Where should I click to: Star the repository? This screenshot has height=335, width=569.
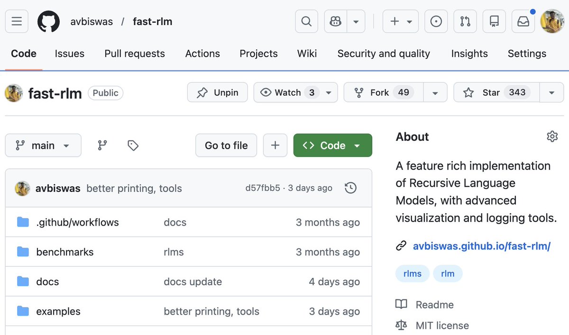pos(496,92)
